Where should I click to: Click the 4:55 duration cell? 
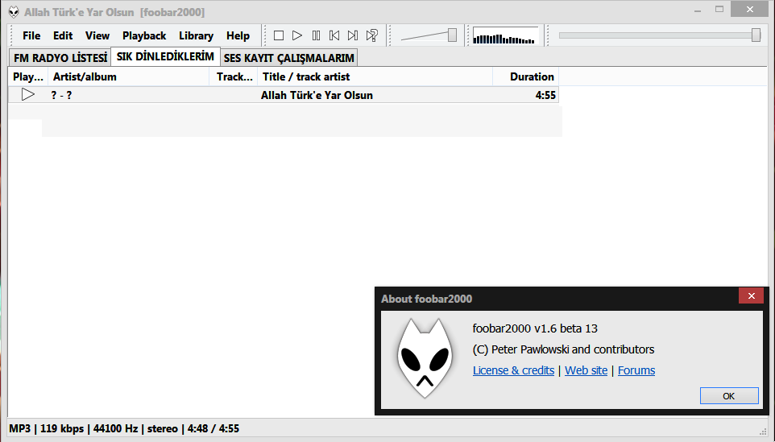click(545, 95)
